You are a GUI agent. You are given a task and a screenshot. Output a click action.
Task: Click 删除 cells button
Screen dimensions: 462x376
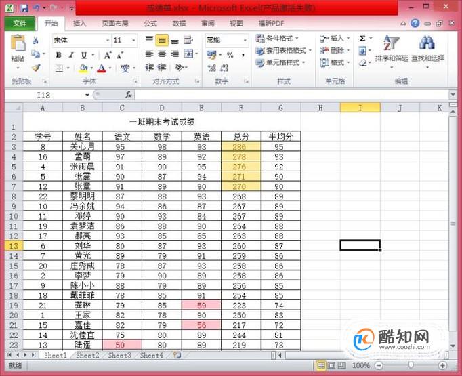[x=335, y=50]
